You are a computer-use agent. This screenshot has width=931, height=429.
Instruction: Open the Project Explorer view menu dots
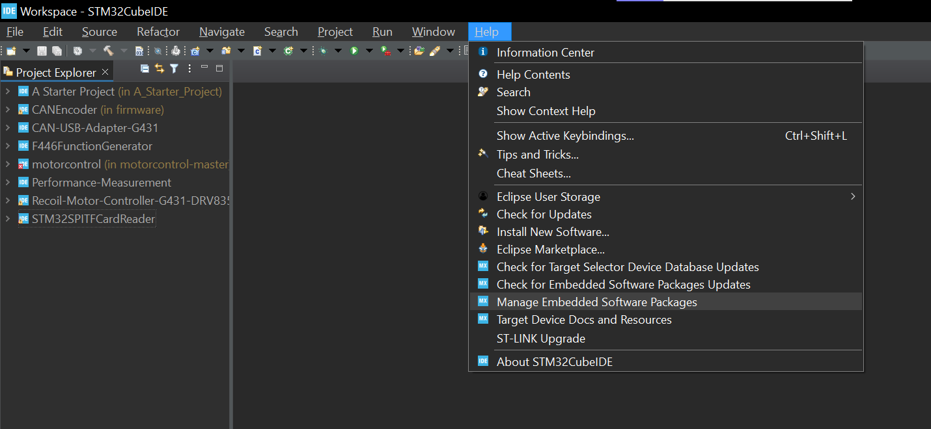pyautogui.click(x=189, y=69)
